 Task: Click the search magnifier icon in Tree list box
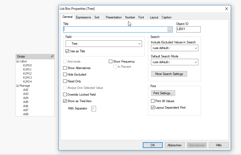click(52, 56)
